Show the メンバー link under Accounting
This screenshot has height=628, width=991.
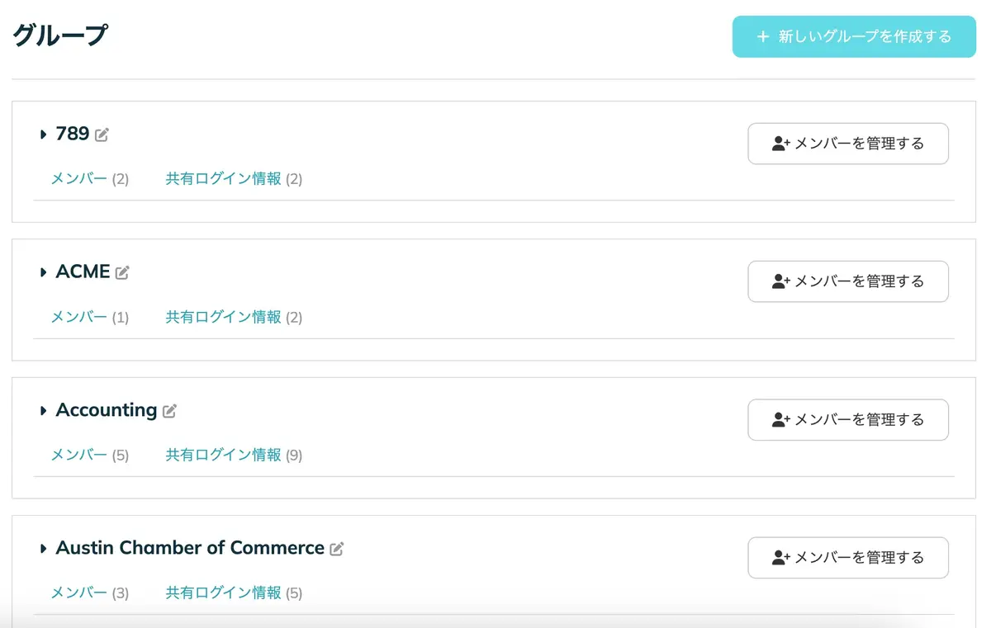(x=79, y=455)
